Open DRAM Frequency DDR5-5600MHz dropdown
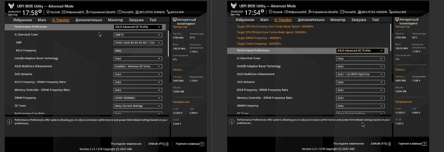 point(138,98)
